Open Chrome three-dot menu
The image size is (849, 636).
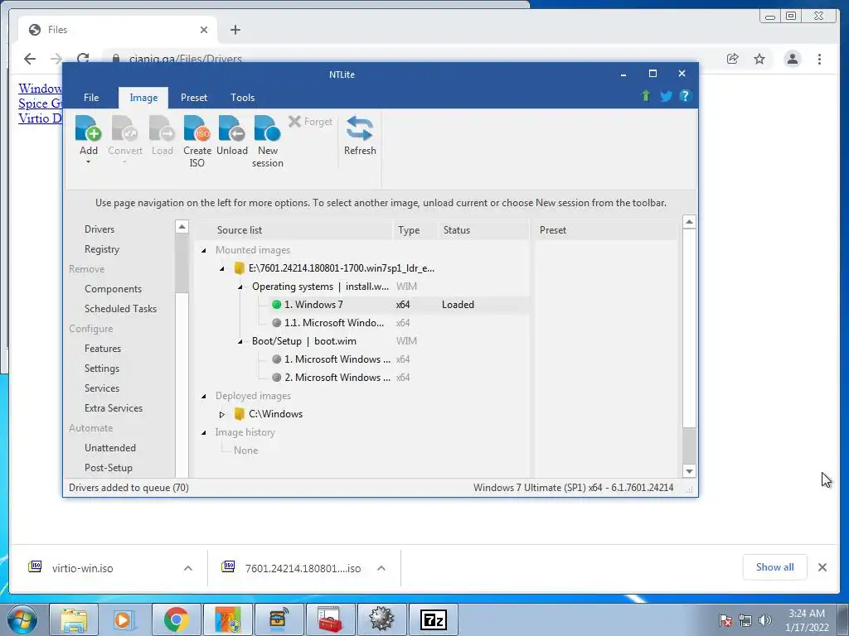[x=819, y=59]
